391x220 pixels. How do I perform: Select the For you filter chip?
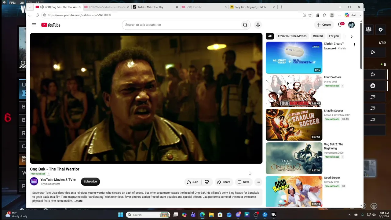pyautogui.click(x=334, y=36)
